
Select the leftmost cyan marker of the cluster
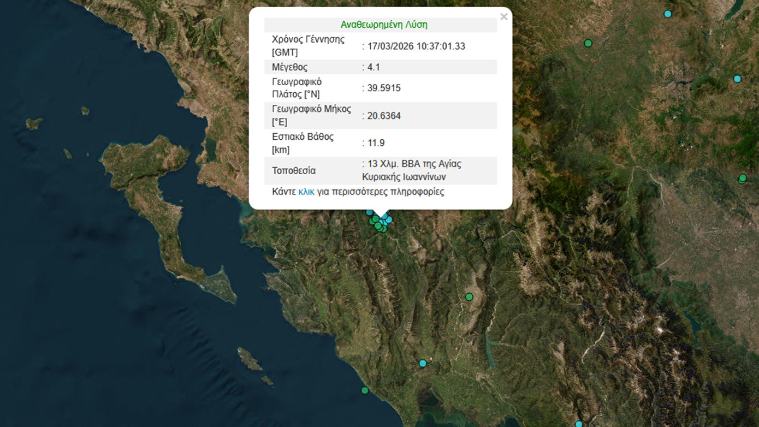point(369,212)
